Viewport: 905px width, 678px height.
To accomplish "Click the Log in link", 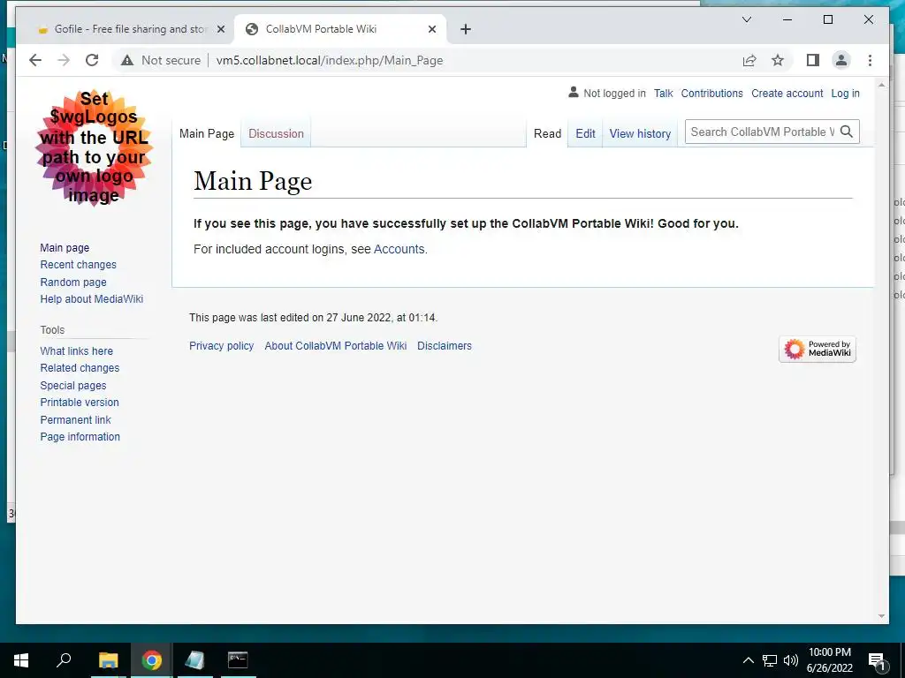I will coord(845,94).
